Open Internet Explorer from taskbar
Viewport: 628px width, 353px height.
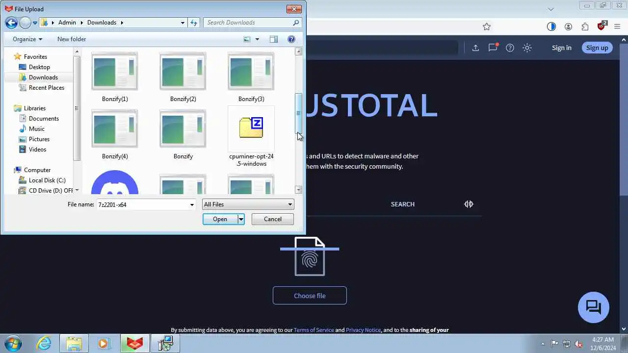[44, 343]
